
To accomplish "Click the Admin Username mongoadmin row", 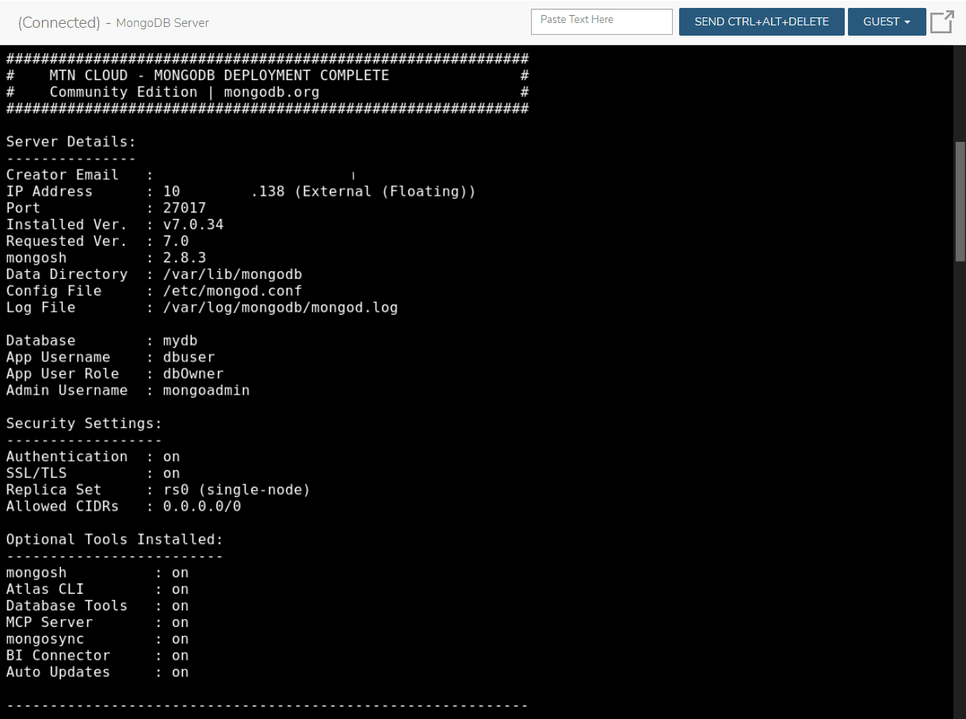I will pyautogui.click(x=128, y=392).
